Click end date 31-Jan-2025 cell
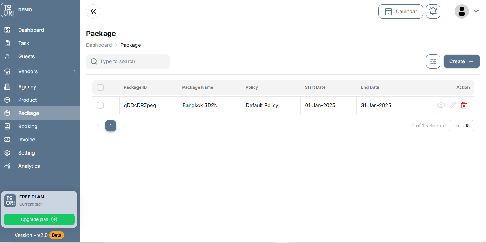 (384, 105)
